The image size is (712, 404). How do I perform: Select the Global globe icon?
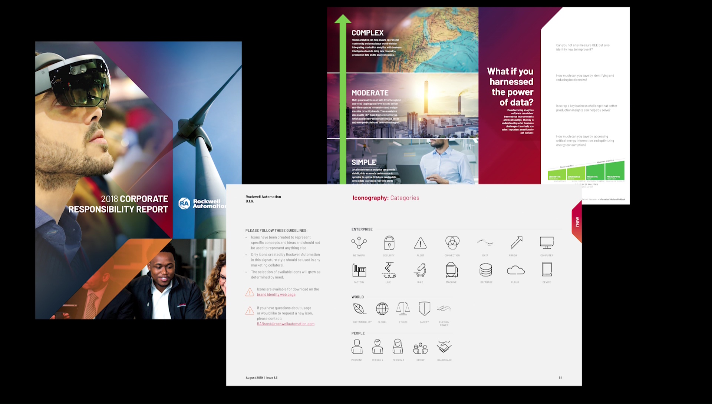click(x=382, y=308)
